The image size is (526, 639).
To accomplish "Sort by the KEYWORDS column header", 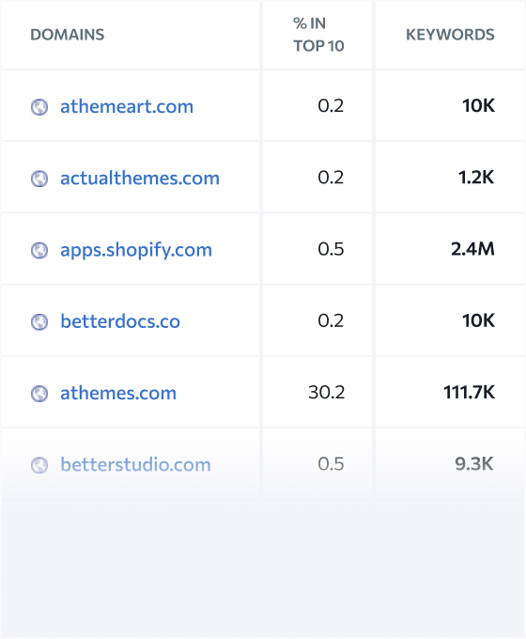I will coord(450,35).
